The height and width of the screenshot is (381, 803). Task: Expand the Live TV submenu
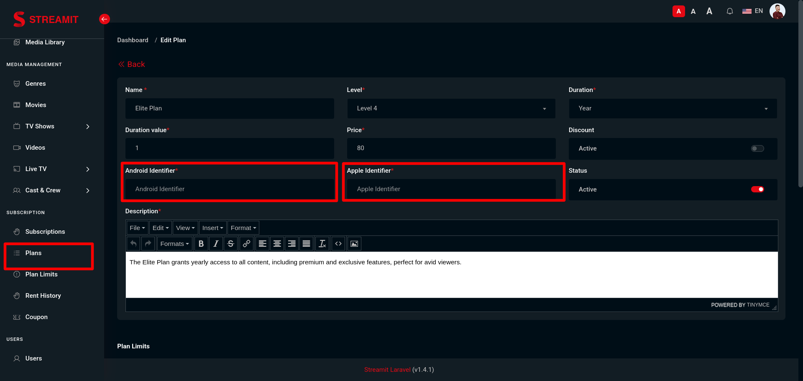88,169
